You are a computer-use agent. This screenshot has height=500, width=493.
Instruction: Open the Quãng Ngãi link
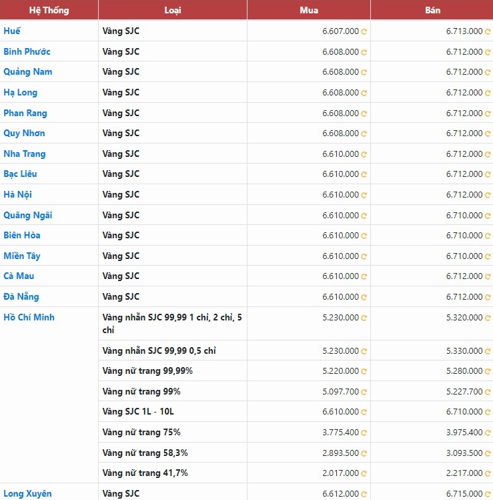(x=28, y=215)
